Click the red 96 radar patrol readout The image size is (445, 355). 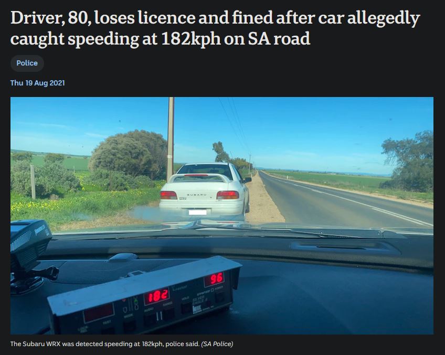coord(214,279)
